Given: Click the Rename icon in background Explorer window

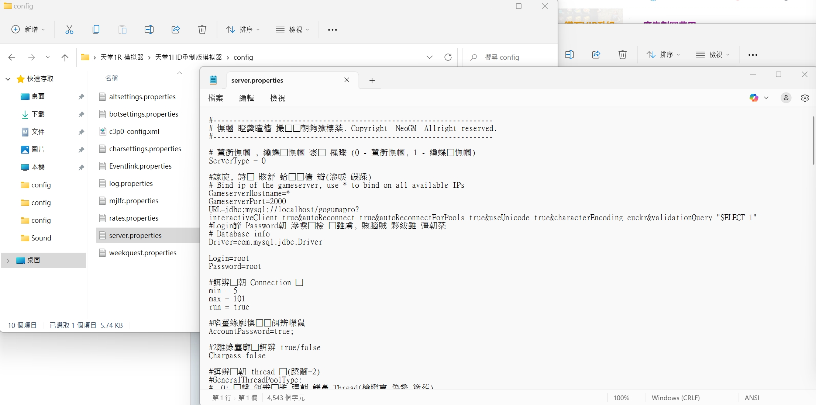Looking at the screenshot, I should click(569, 55).
